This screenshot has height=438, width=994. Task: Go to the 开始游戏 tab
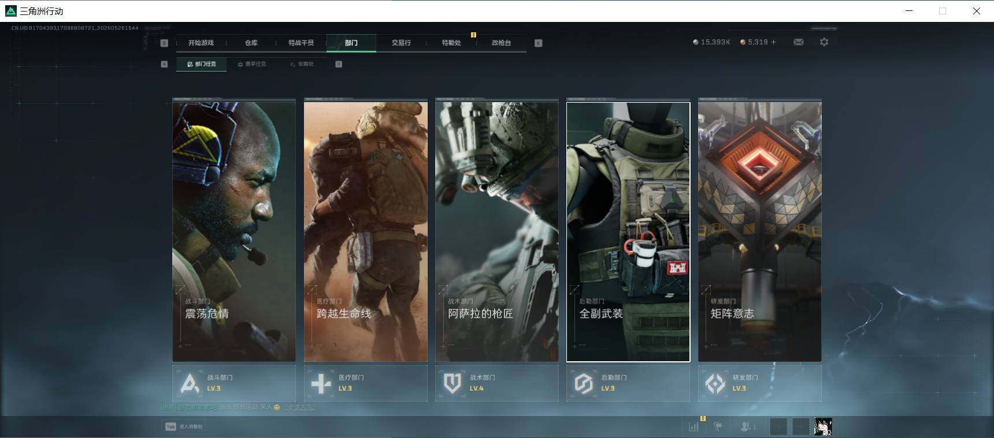point(201,43)
